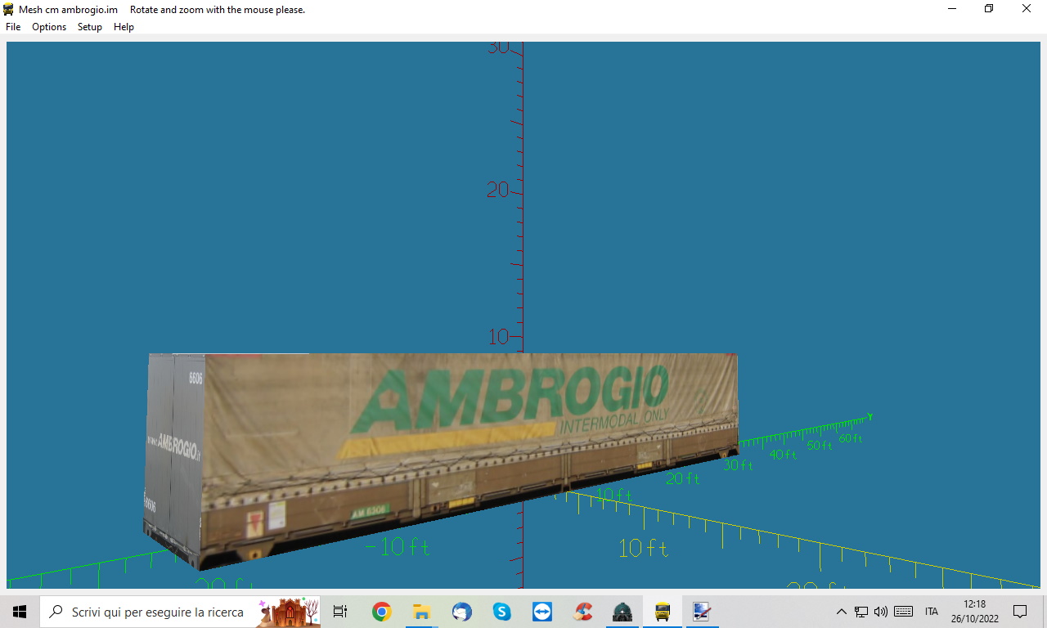Click the green '20ft' axis label
Image resolution: width=1047 pixels, height=628 pixels.
(683, 478)
